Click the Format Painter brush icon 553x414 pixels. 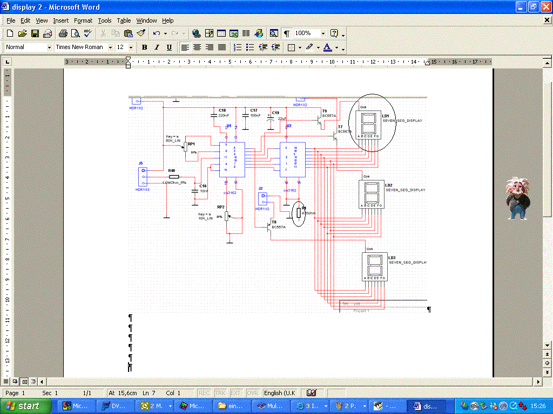point(141,33)
